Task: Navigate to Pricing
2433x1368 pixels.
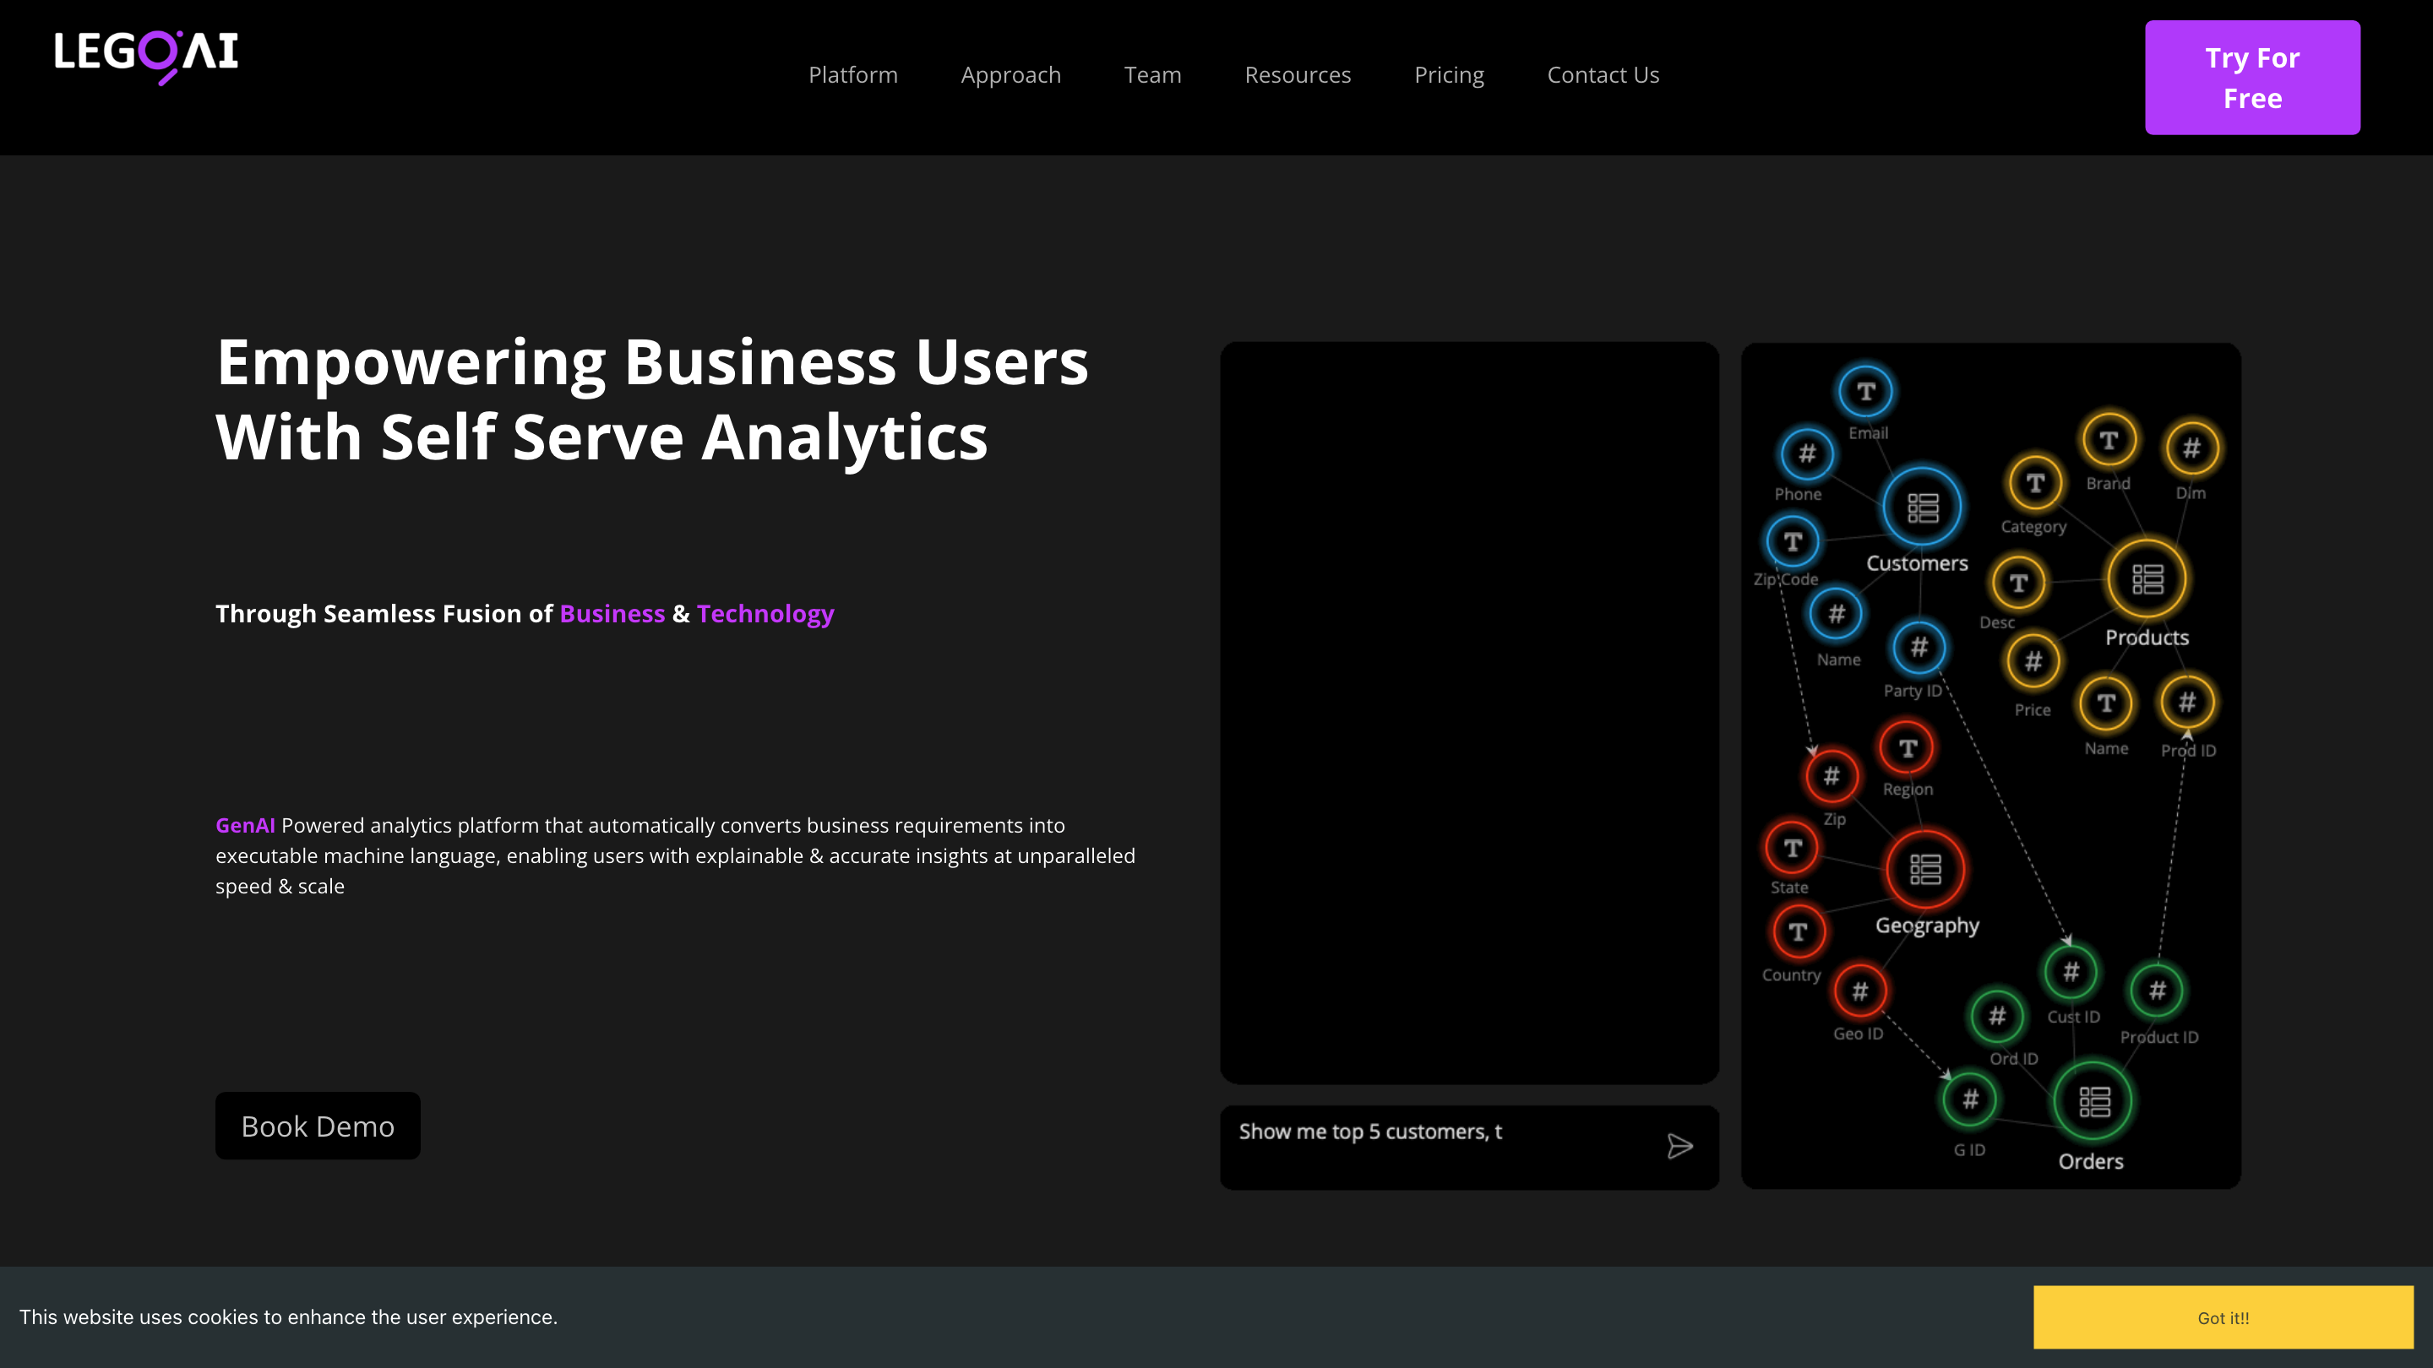Action: [1449, 74]
